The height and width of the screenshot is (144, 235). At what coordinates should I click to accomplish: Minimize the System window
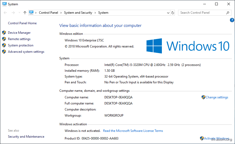[205, 4]
